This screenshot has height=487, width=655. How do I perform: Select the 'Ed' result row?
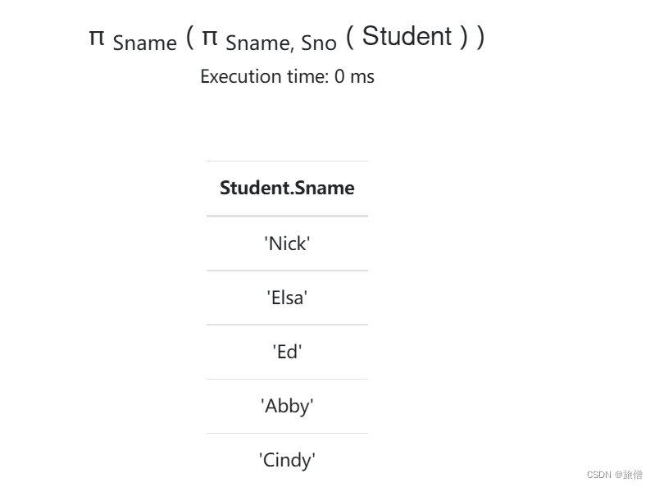[287, 352]
